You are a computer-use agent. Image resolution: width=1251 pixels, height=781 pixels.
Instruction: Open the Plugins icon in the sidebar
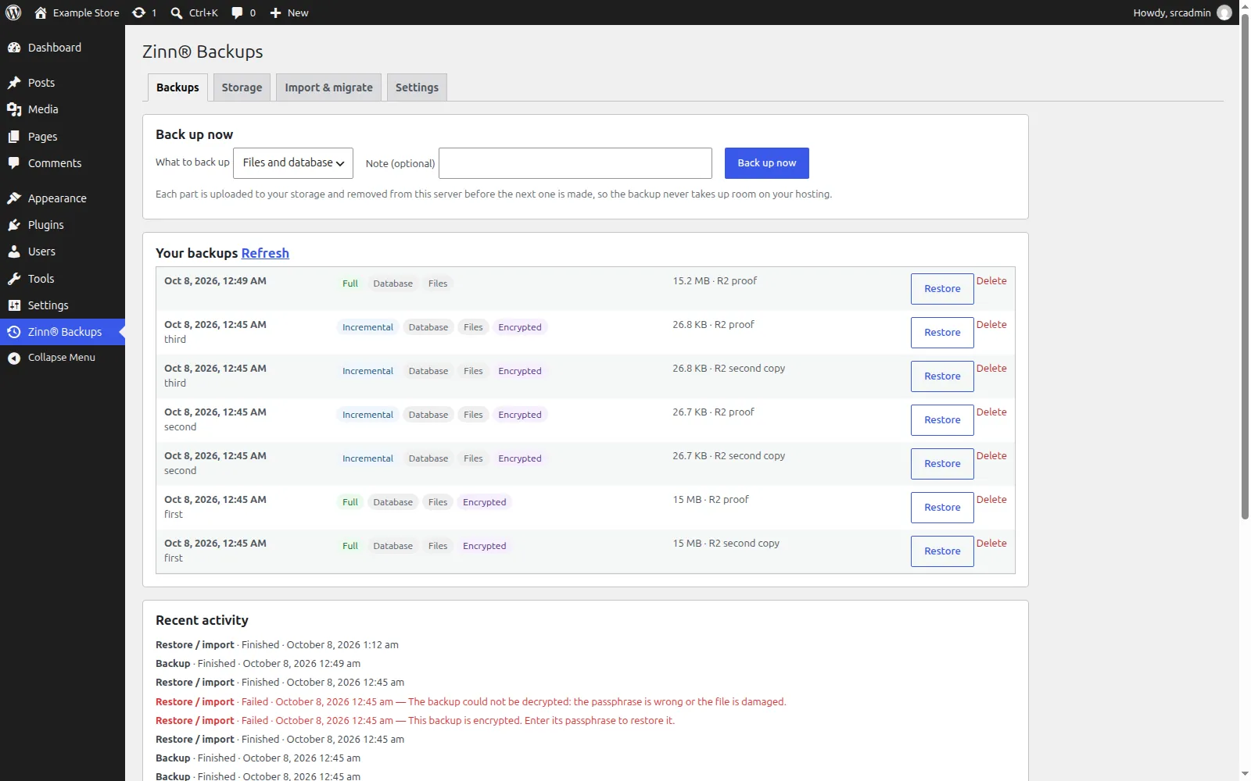click(14, 225)
